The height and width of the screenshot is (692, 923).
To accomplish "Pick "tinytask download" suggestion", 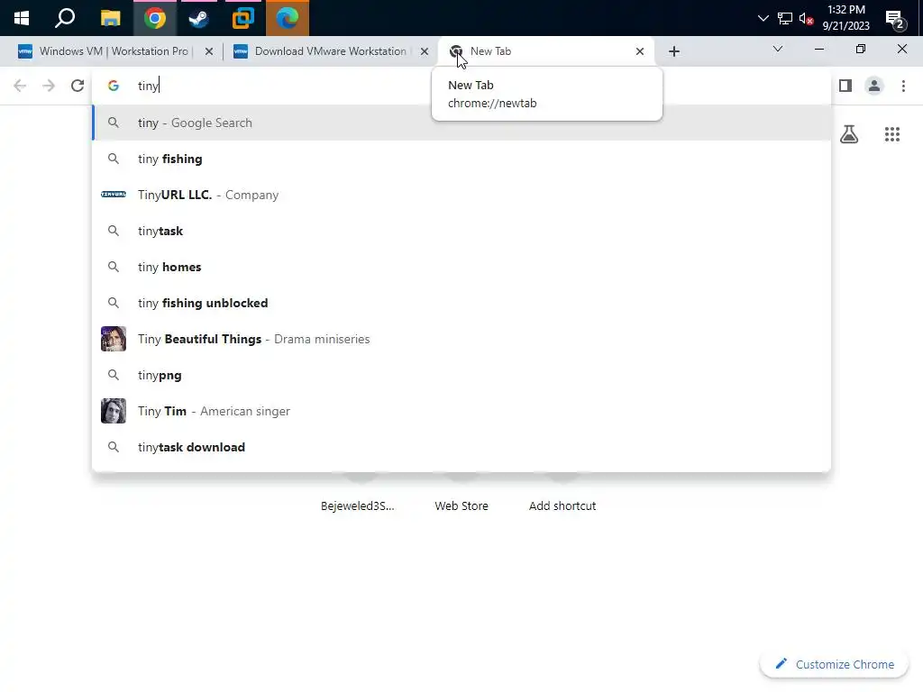I will click(x=461, y=447).
